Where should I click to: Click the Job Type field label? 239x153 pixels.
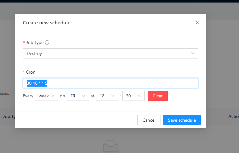[x=35, y=42]
